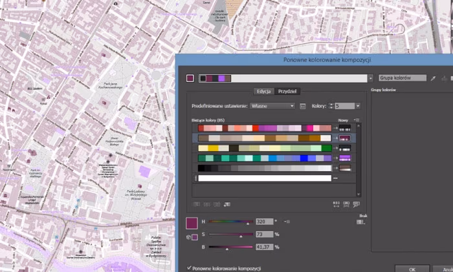
Task: Click the B value field showing 41,37
Action: (x=264, y=247)
